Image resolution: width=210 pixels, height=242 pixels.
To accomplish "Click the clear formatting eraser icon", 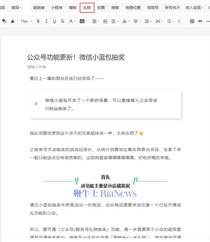I will click(x=4, y=21).
